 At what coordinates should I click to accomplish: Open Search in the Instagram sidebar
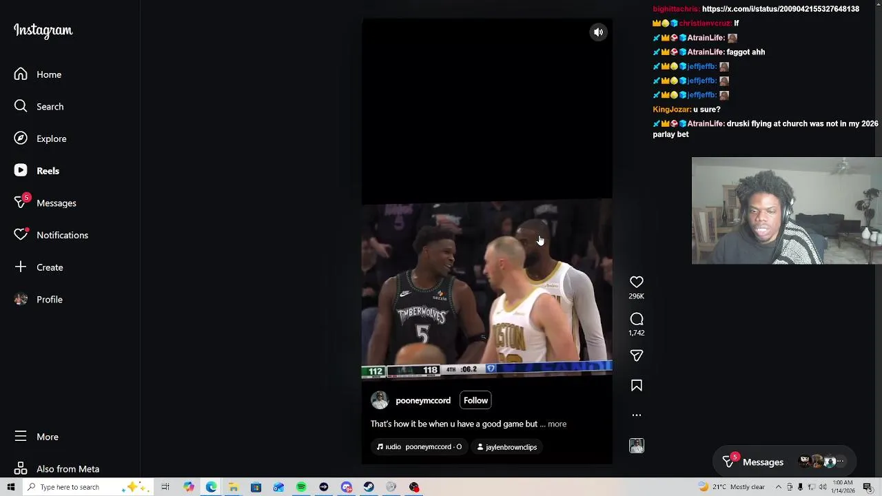point(39,107)
